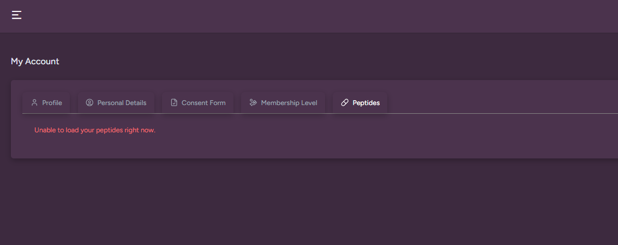Click the person icon on Profile tab

tap(34, 102)
